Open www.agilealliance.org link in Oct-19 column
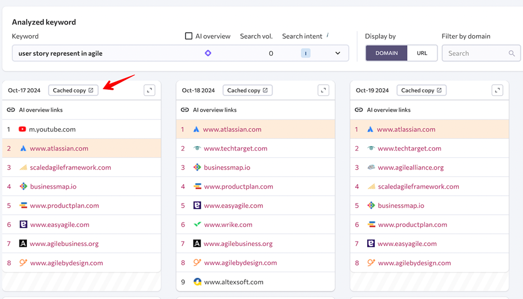The width and height of the screenshot is (523, 299). (410, 167)
